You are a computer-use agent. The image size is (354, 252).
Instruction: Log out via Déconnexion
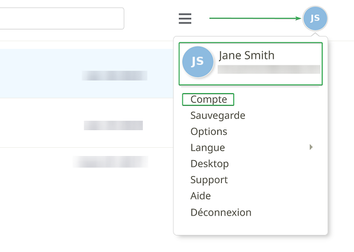click(x=221, y=213)
